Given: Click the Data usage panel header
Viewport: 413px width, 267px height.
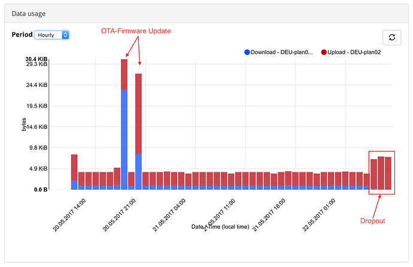Looking at the screenshot, I should [x=206, y=13].
